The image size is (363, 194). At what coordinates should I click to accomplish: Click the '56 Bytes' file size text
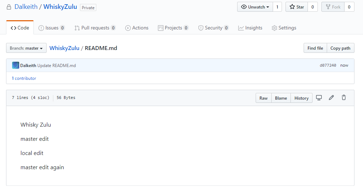coord(66,98)
